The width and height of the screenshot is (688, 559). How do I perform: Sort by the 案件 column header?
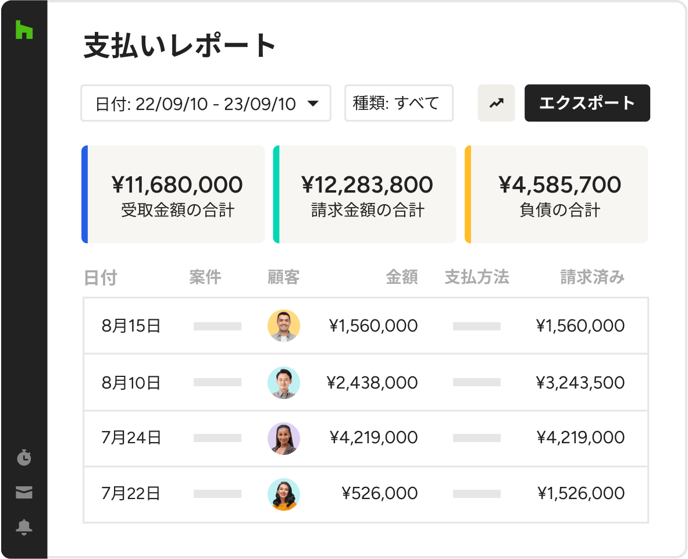coord(205,277)
